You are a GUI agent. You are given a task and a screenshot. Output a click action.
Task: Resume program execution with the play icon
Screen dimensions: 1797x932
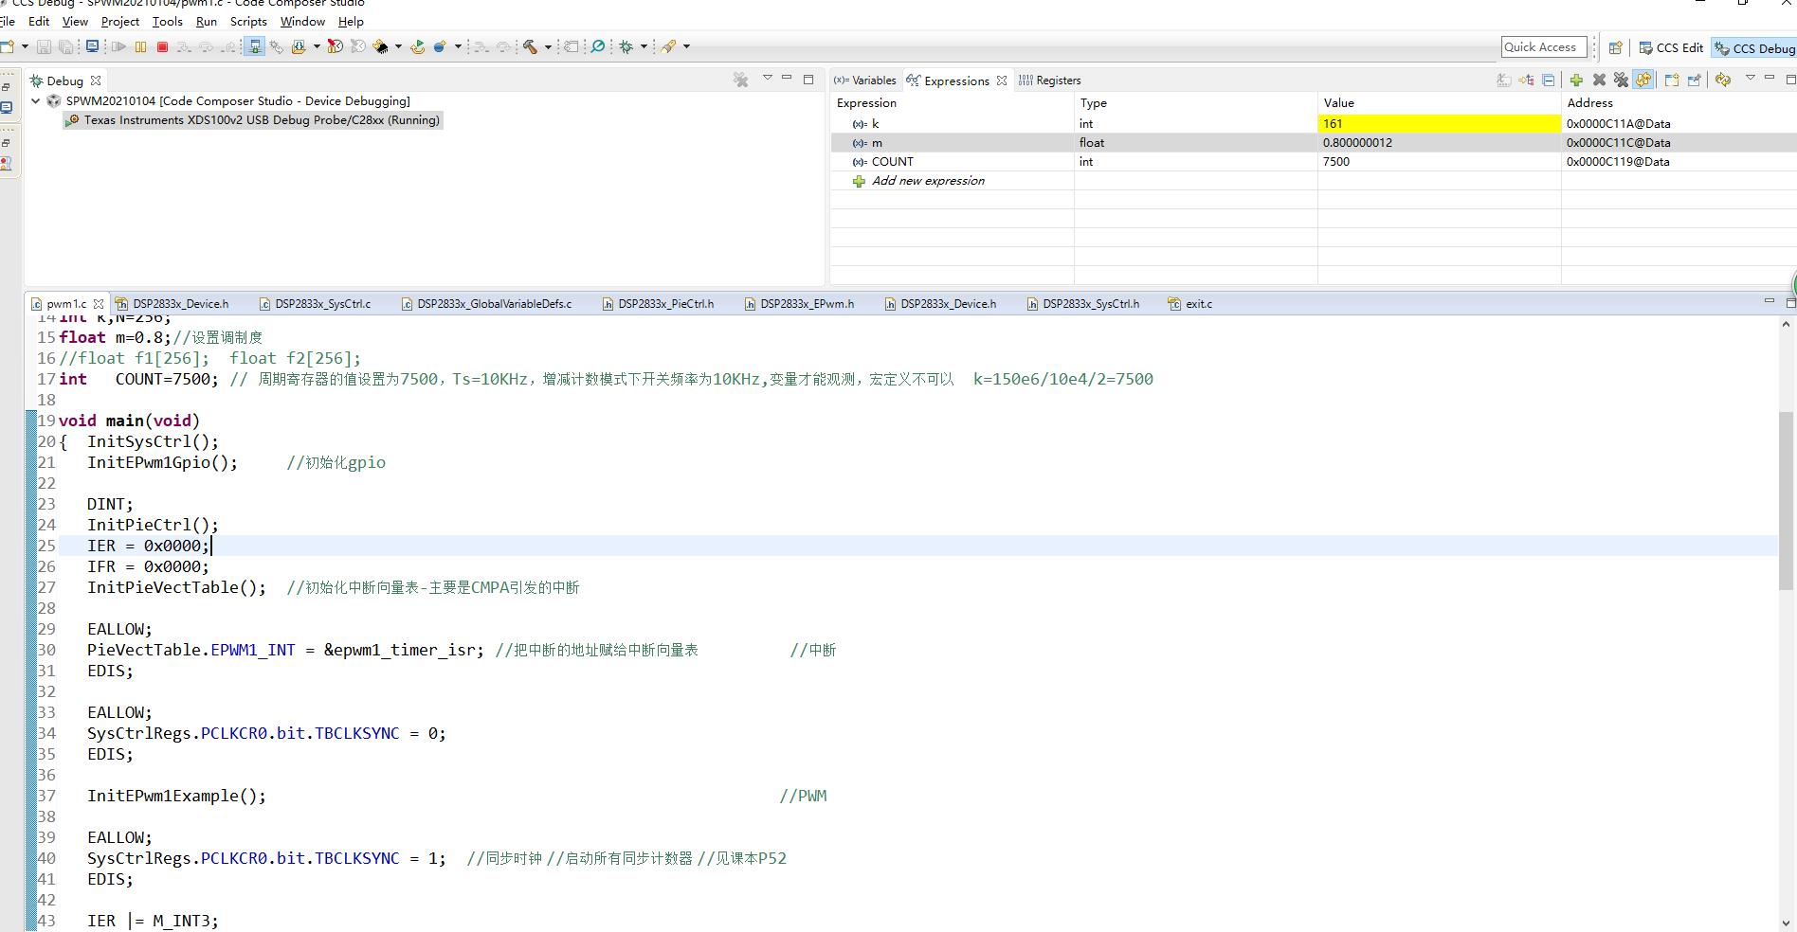[120, 45]
